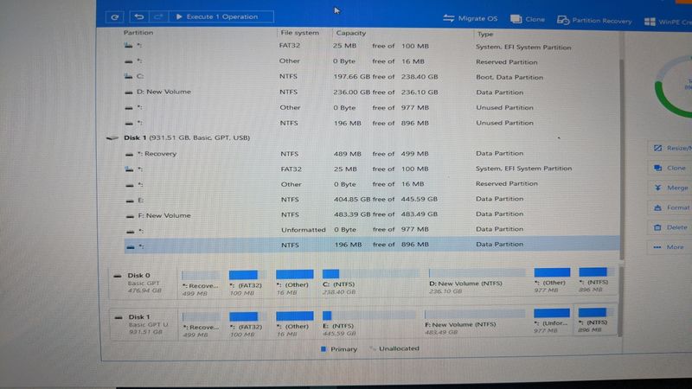The width and height of the screenshot is (692, 389).
Task: Select Disk 0 (Other) 16 MB block
Action: click(294, 284)
